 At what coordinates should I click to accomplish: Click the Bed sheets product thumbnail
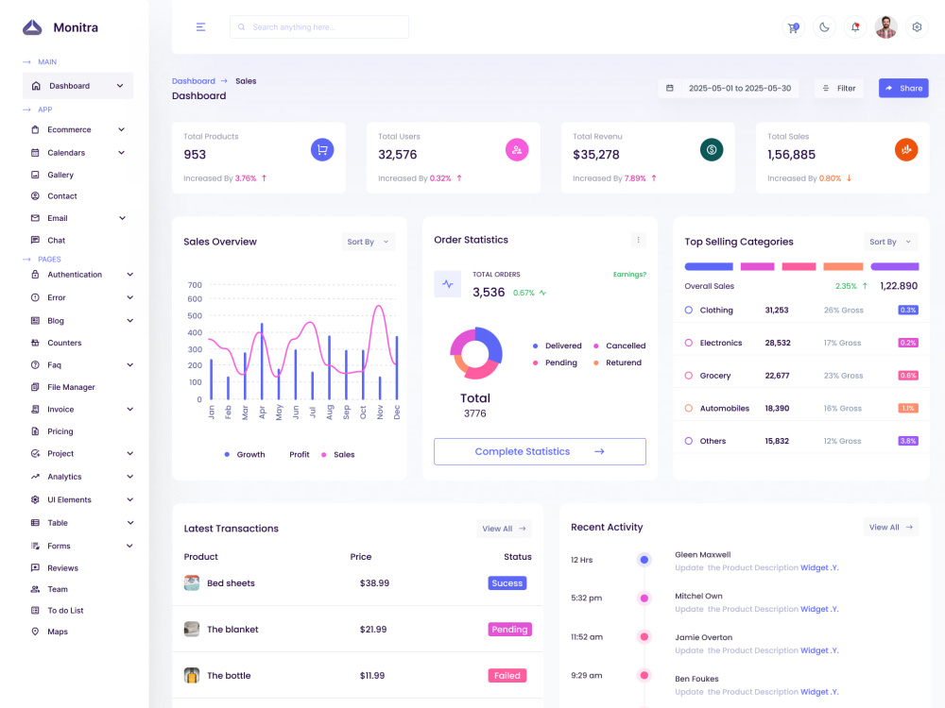coord(192,582)
